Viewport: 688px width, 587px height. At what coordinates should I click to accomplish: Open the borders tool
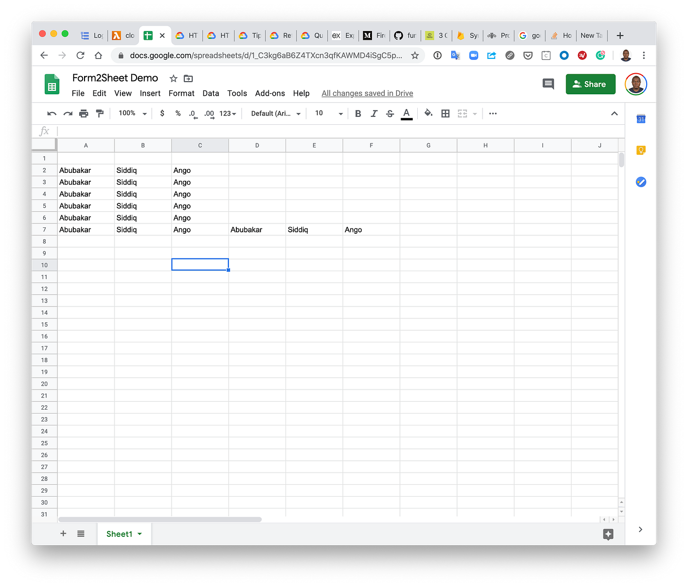pyautogui.click(x=445, y=113)
